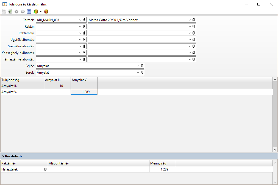This screenshot has width=278, height=185.
Task: Click paperclip beside Raktár name field
Action: pyautogui.click(x=194, y=27)
